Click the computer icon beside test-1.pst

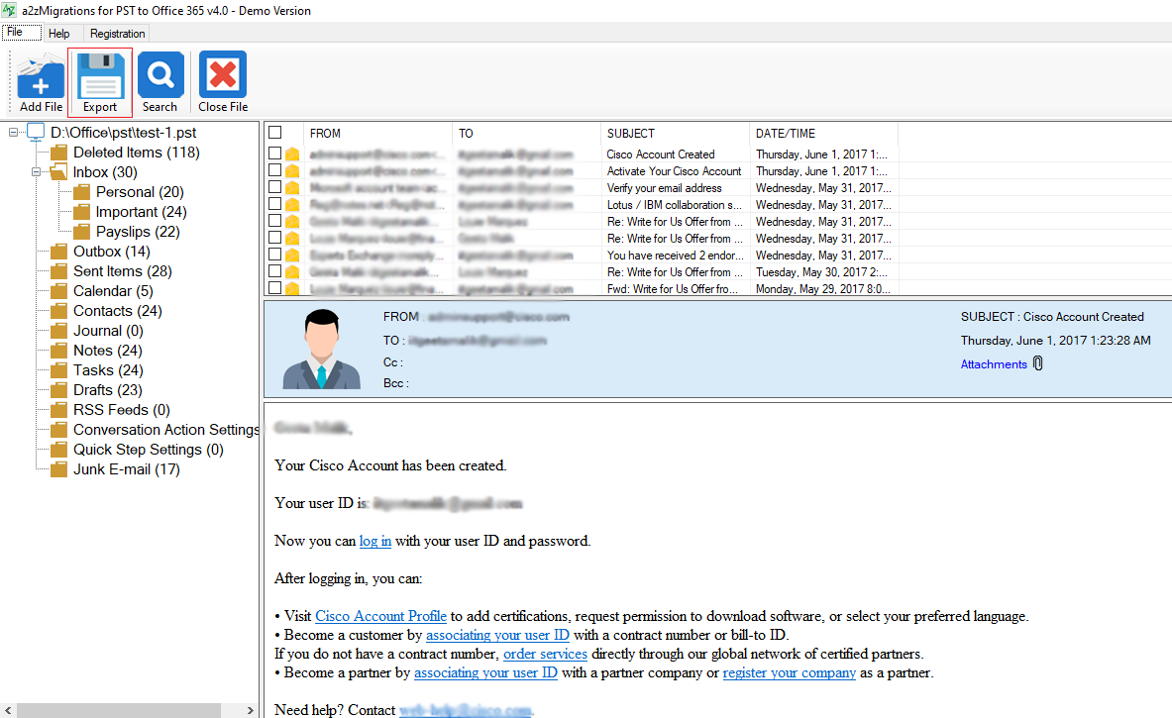pyautogui.click(x=35, y=133)
